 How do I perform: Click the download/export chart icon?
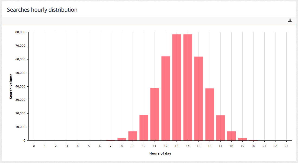tap(290, 20)
